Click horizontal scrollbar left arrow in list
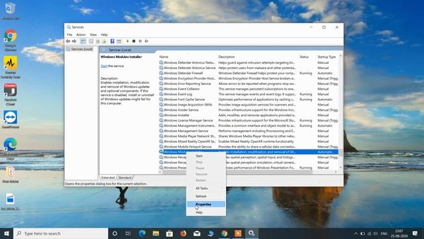 (x=160, y=172)
